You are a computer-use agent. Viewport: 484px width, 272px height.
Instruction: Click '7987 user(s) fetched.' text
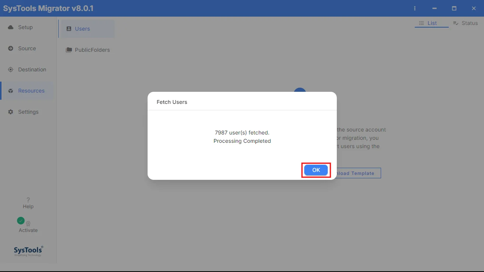(x=242, y=133)
